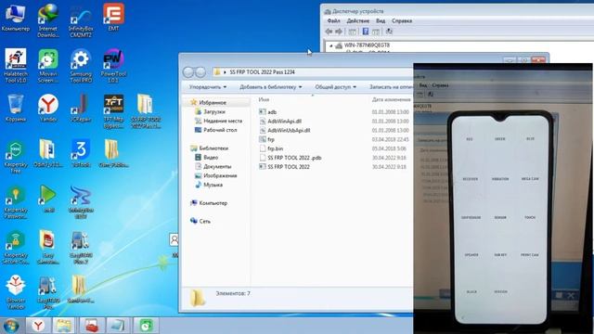The height and width of the screenshot is (334, 594).
Task: Open Samsung Tool PRO gear icon
Action: coord(81,66)
